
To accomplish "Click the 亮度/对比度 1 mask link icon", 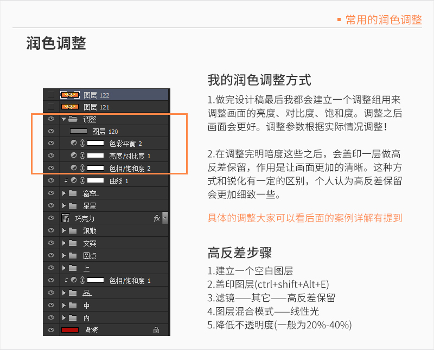I will [x=82, y=156].
